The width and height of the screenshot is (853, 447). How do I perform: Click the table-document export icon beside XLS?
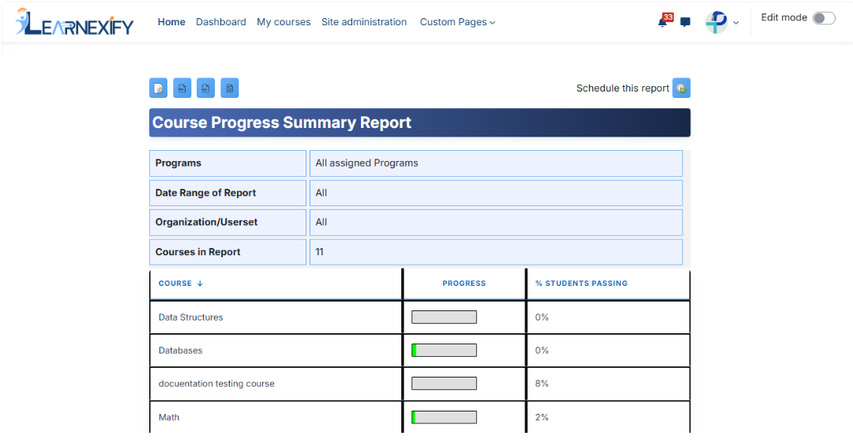click(230, 88)
